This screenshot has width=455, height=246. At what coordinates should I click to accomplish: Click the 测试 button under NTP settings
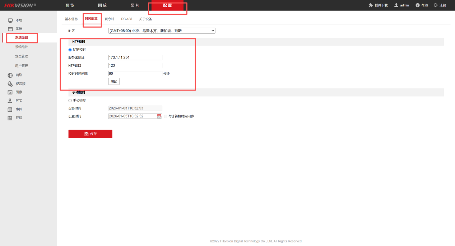114,82
